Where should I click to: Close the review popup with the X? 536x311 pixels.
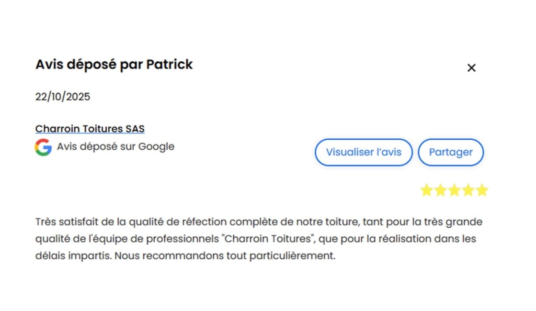click(471, 68)
